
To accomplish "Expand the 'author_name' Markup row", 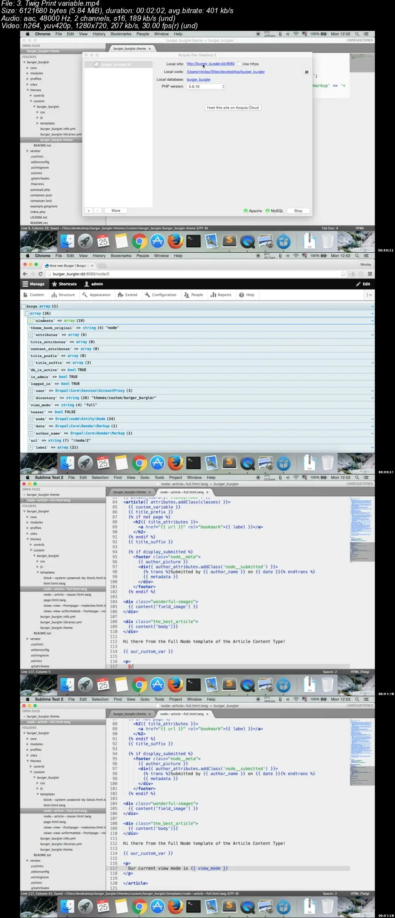I will click(31, 433).
